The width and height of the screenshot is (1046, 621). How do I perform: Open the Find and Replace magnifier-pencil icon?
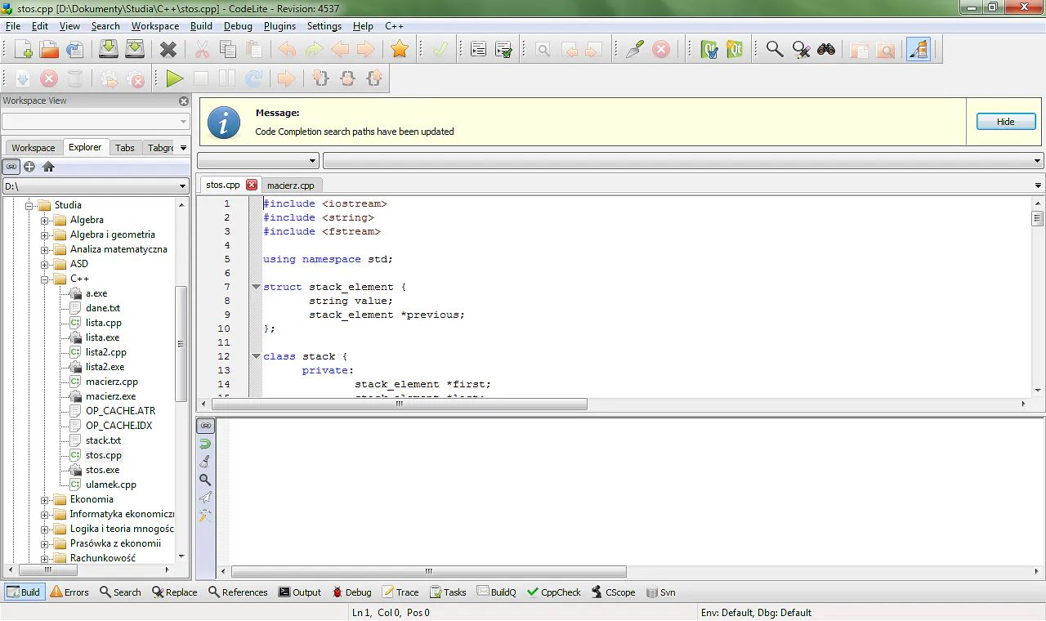[800, 49]
